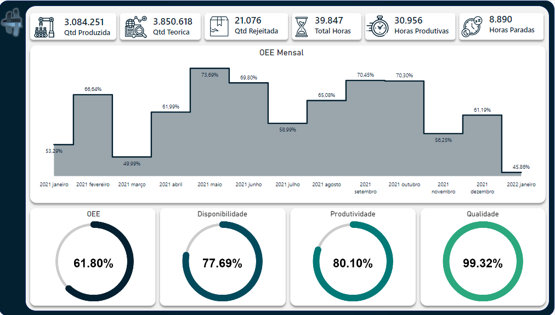Image resolution: width=555 pixels, height=315 pixels.
Task: Click the 2021 abril axis label
Action: pyautogui.click(x=171, y=185)
